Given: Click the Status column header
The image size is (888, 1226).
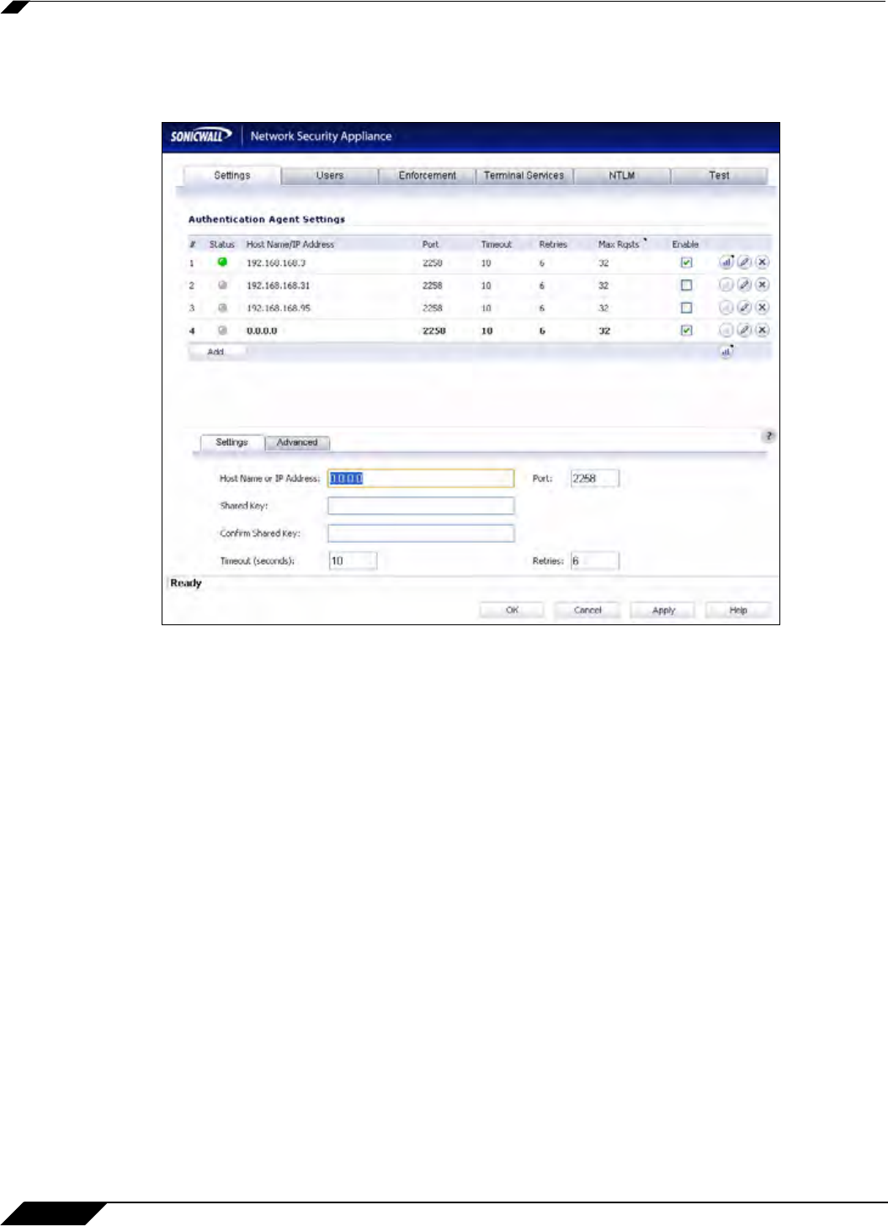Looking at the screenshot, I should [222, 244].
